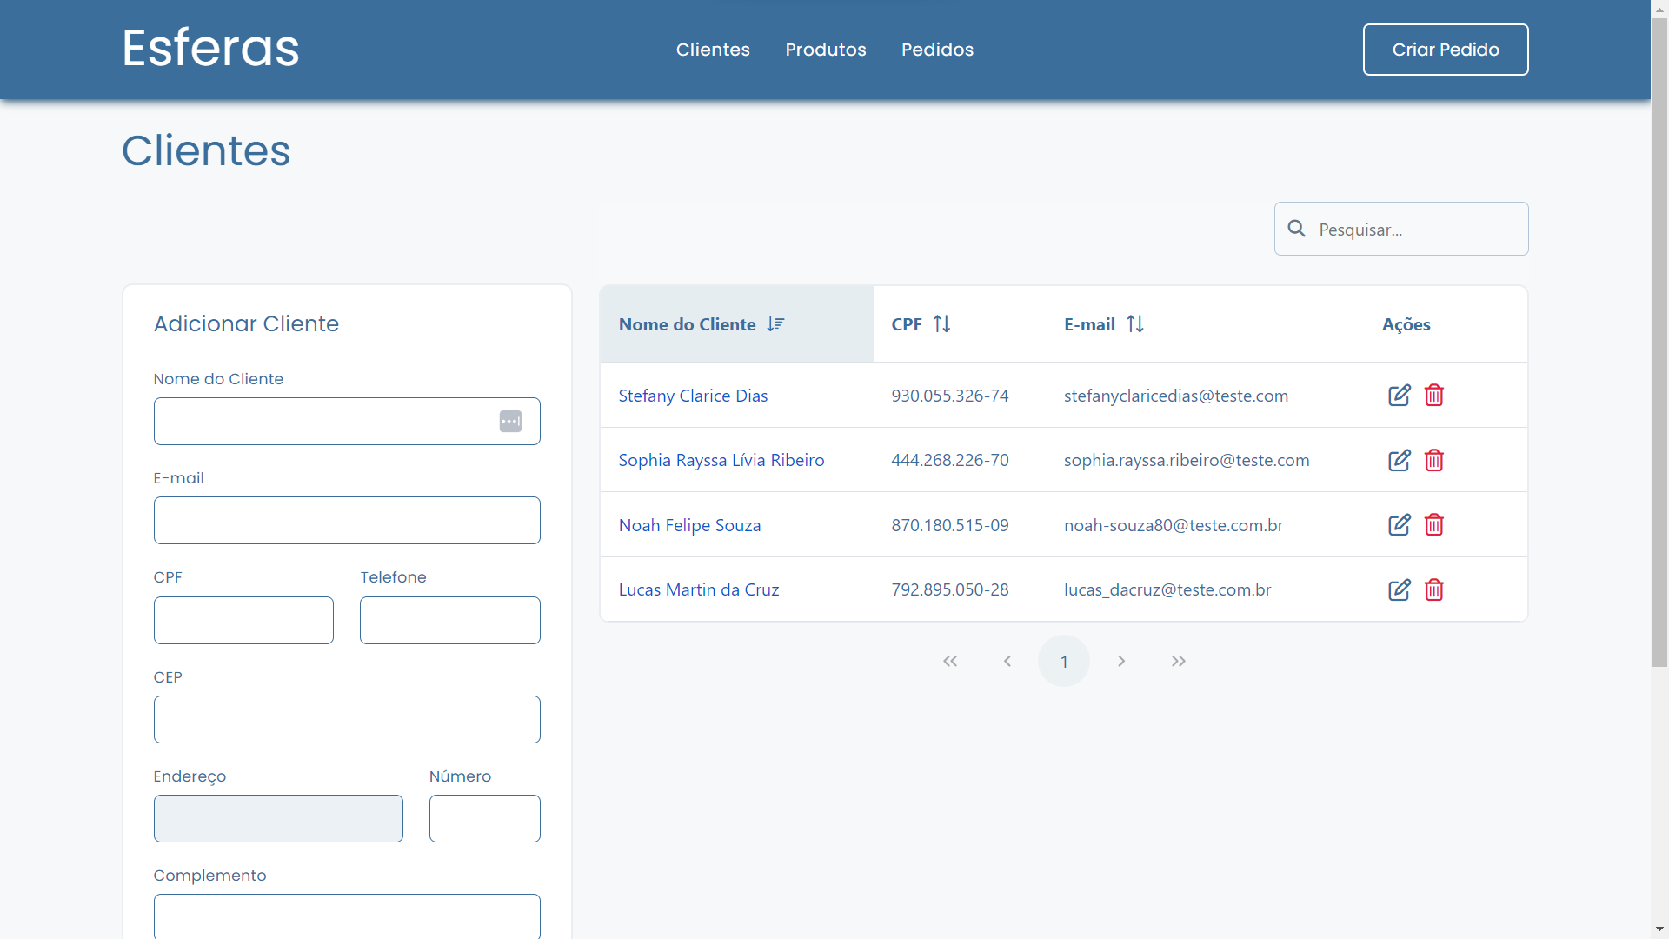The image size is (1669, 939).
Task: Open Stefany Clarice Dias client link
Action: click(693, 396)
